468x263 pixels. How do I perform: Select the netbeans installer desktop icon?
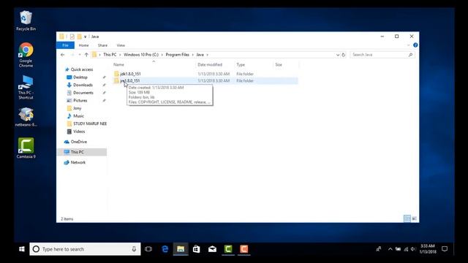pos(26,117)
